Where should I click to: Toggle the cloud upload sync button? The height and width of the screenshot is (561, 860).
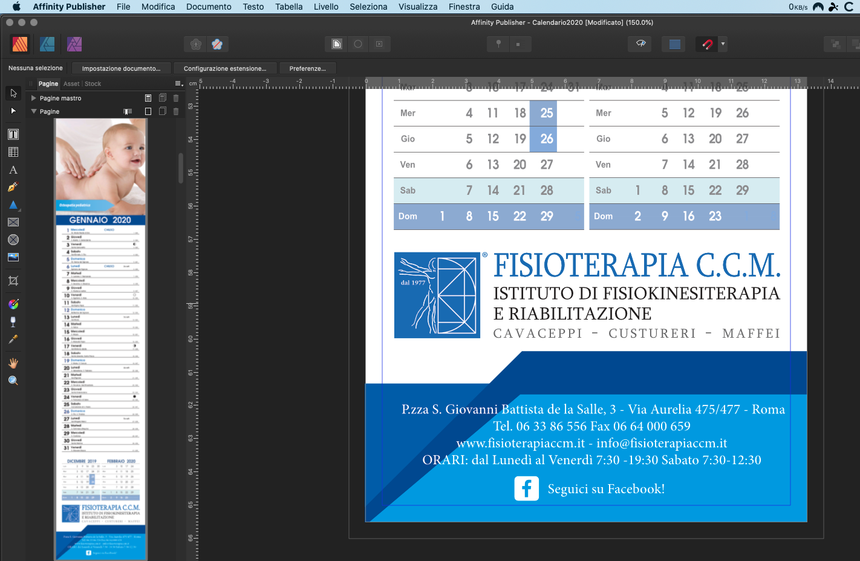click(195, 44)
